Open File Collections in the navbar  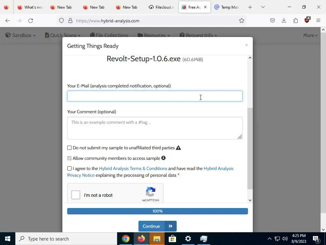(x=109, y=35)
